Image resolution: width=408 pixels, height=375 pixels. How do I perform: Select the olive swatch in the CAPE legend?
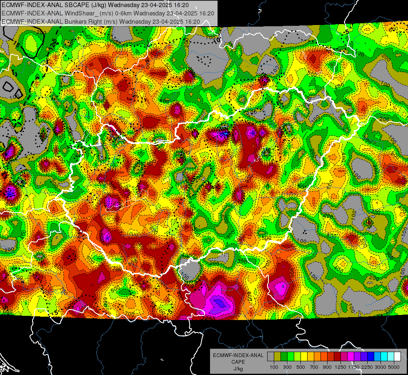(x=278, y=357)
